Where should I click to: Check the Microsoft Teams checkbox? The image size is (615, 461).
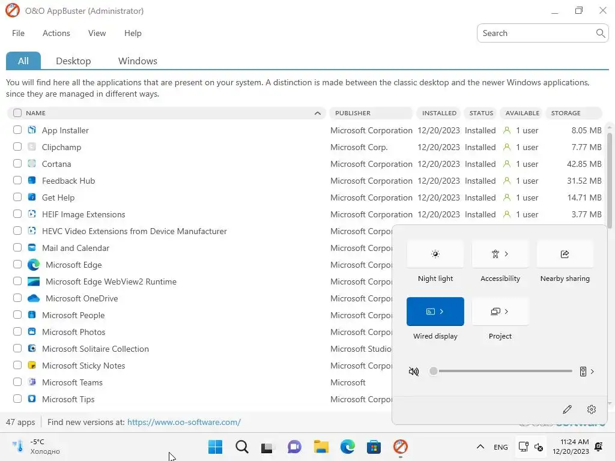click(17, 382)
